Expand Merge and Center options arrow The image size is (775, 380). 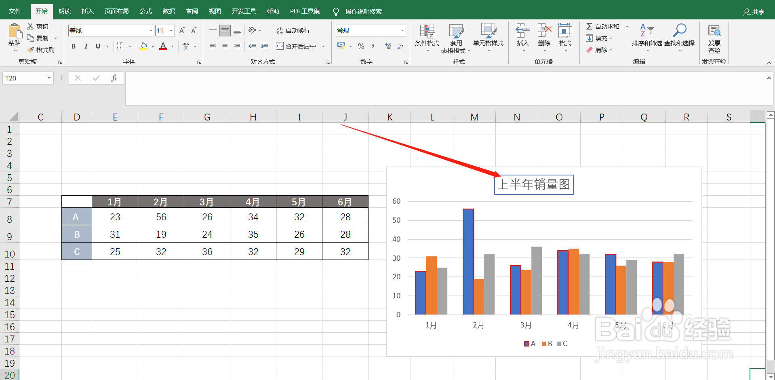pos(323,46)
